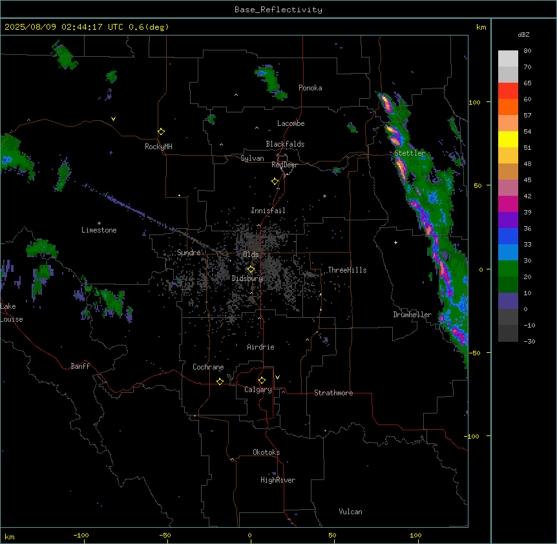Screen dimensions: 557x544
Task: Click the yellow V marker northwest of RockyMH
Action: click(x=113, y=119)
